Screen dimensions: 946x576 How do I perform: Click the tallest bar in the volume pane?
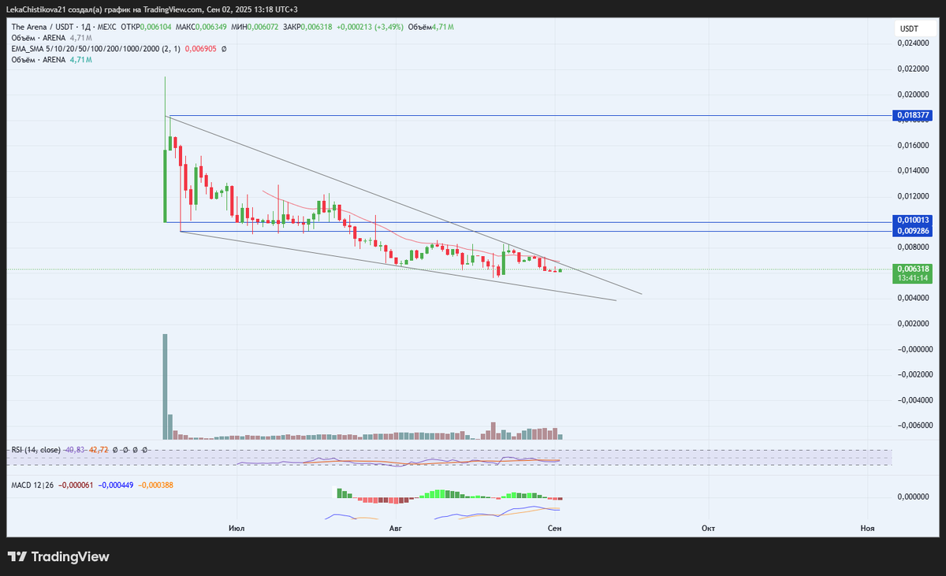point(165,386)
